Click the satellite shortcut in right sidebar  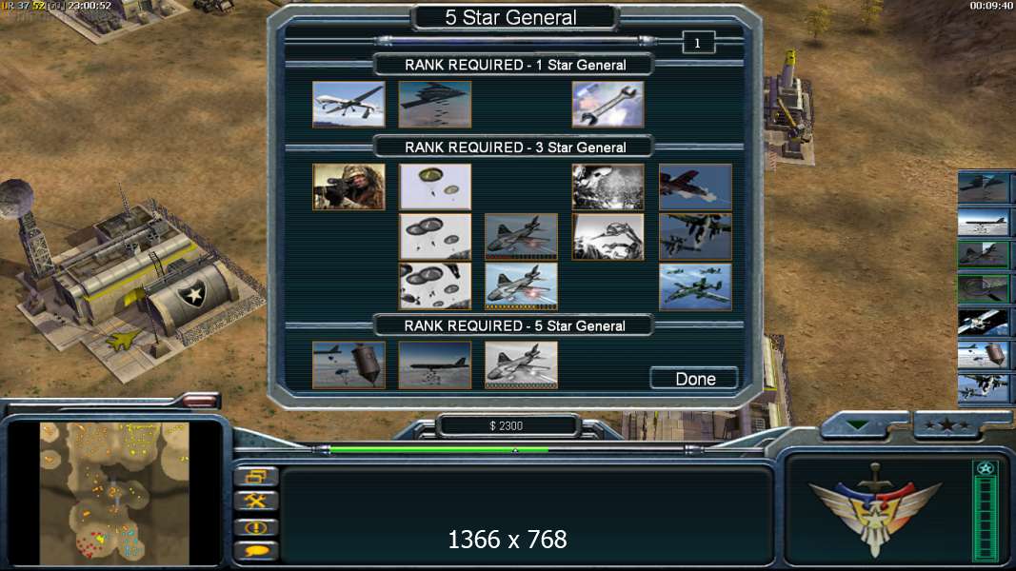click(984, 322)
